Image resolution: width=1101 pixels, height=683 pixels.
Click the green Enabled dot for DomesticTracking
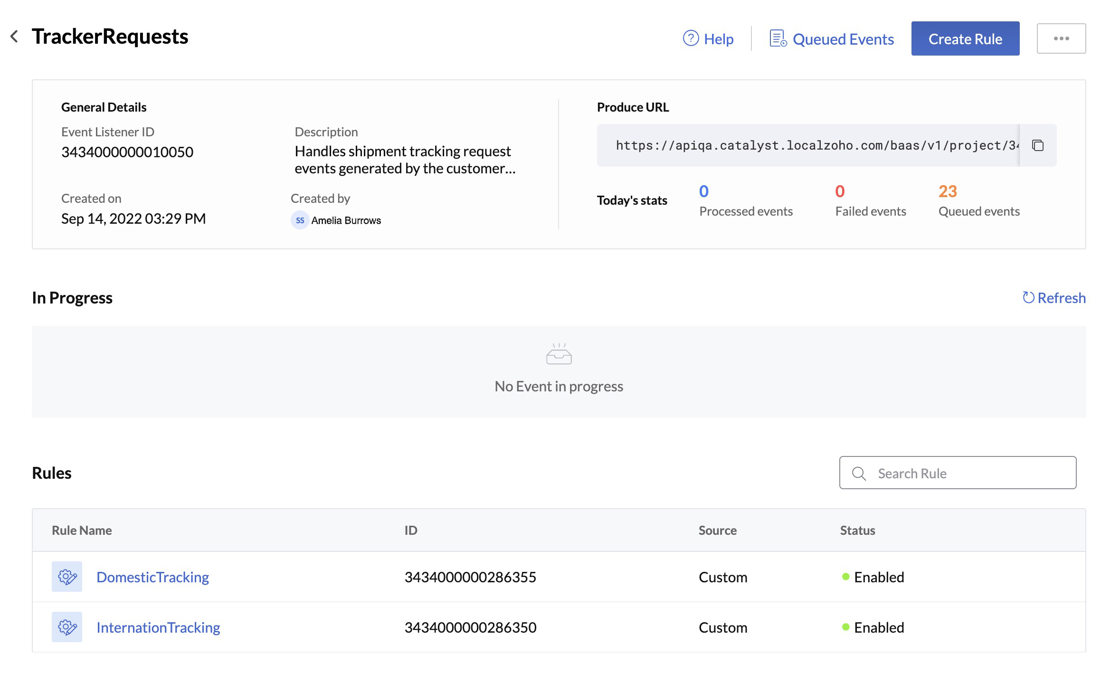click(846, 576)
